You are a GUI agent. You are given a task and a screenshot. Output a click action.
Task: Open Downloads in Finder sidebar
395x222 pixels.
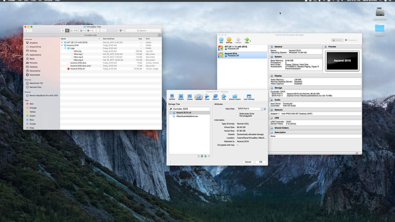35,75
